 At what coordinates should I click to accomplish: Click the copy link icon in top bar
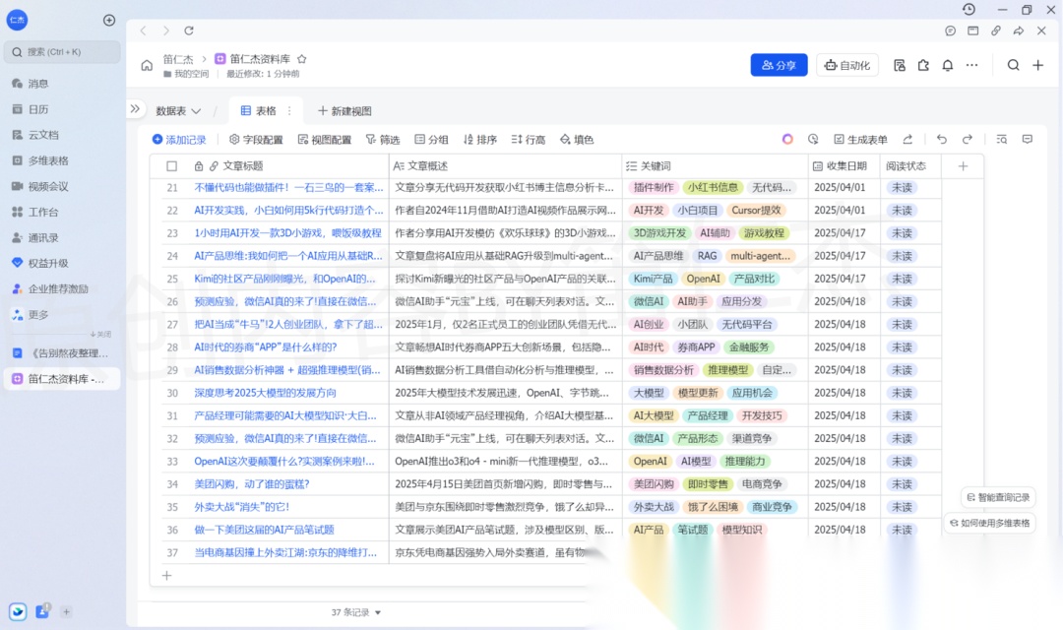[x=996, y=31]
